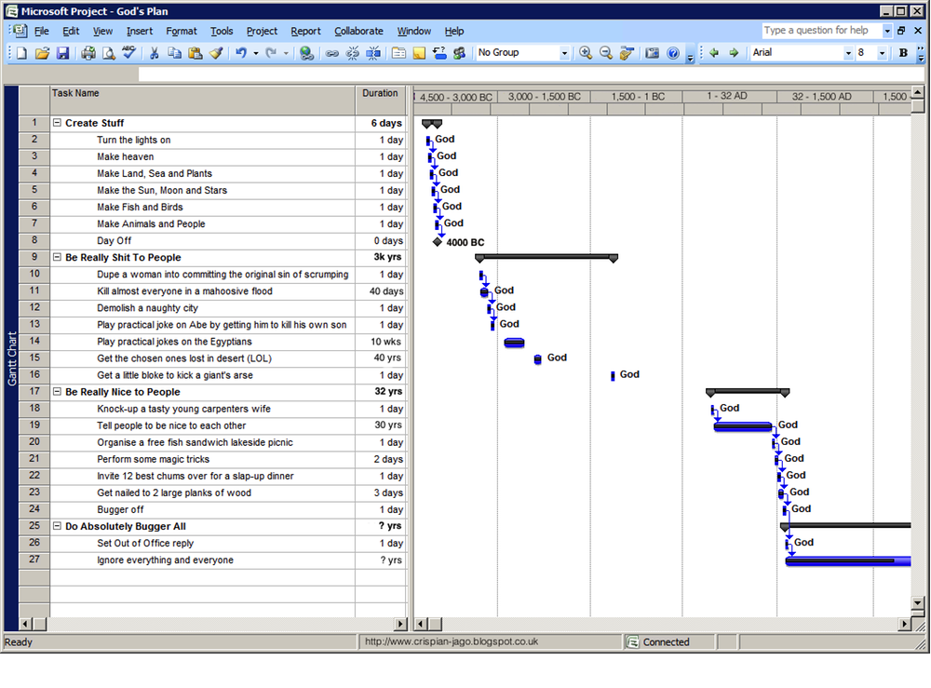Click the Split Task icon
931x688 pixels.
click(x=373, y=53)
